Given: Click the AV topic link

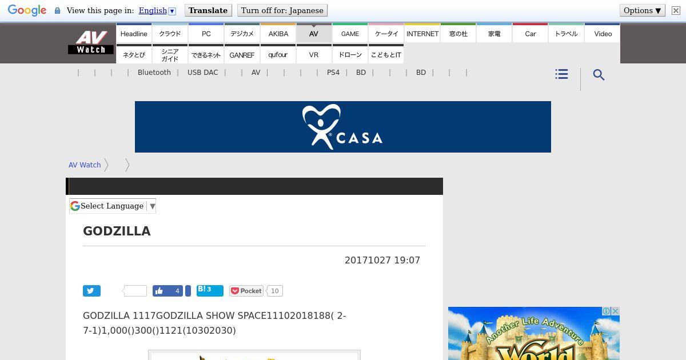Looking at the screenshot, I should [x=256, y=73].
